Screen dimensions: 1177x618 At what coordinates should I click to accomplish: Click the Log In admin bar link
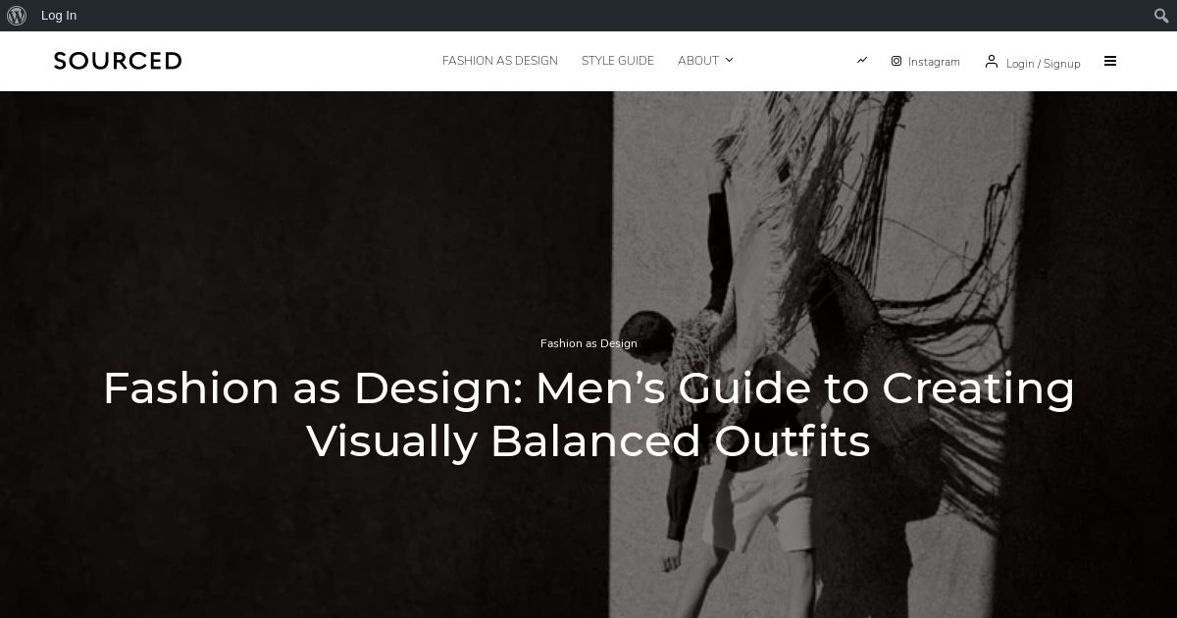[x=59, y=16]
